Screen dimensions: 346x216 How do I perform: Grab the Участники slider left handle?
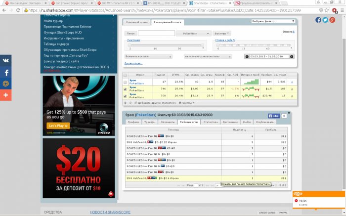coord(130,45)
